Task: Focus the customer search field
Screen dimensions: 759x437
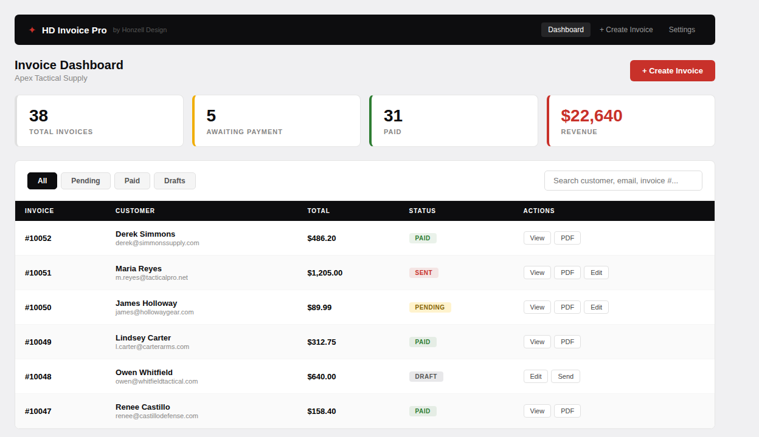Action: coord(623,181)
